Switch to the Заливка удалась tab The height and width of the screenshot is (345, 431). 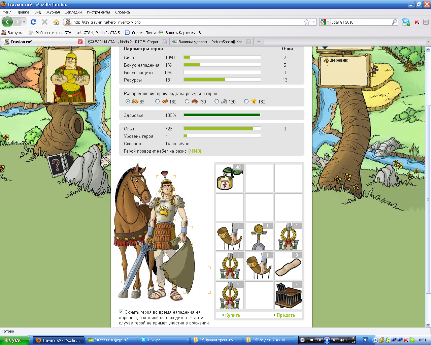pyautogui.click(x=211, y=42)
